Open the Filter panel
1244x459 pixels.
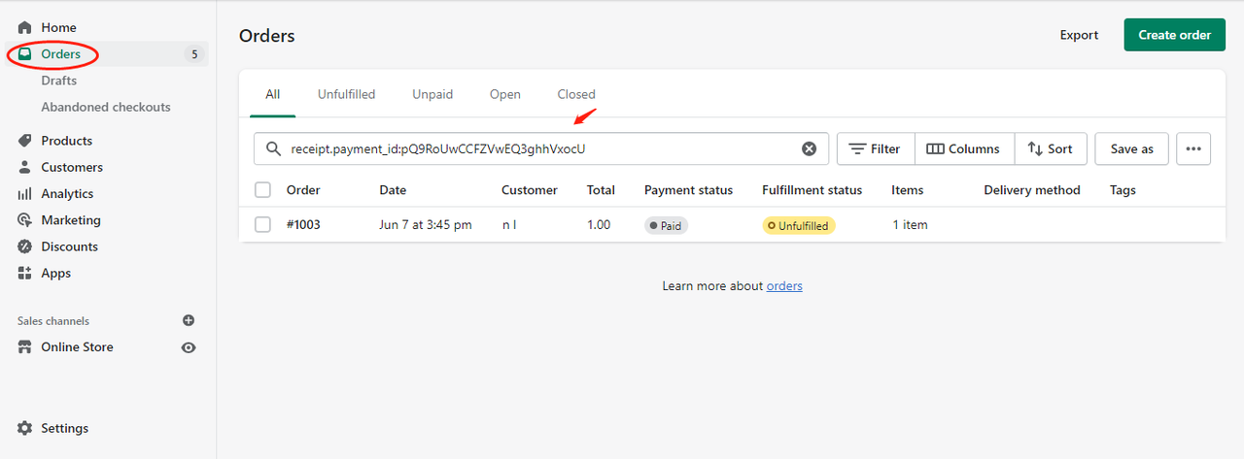[x=876, y=148]
